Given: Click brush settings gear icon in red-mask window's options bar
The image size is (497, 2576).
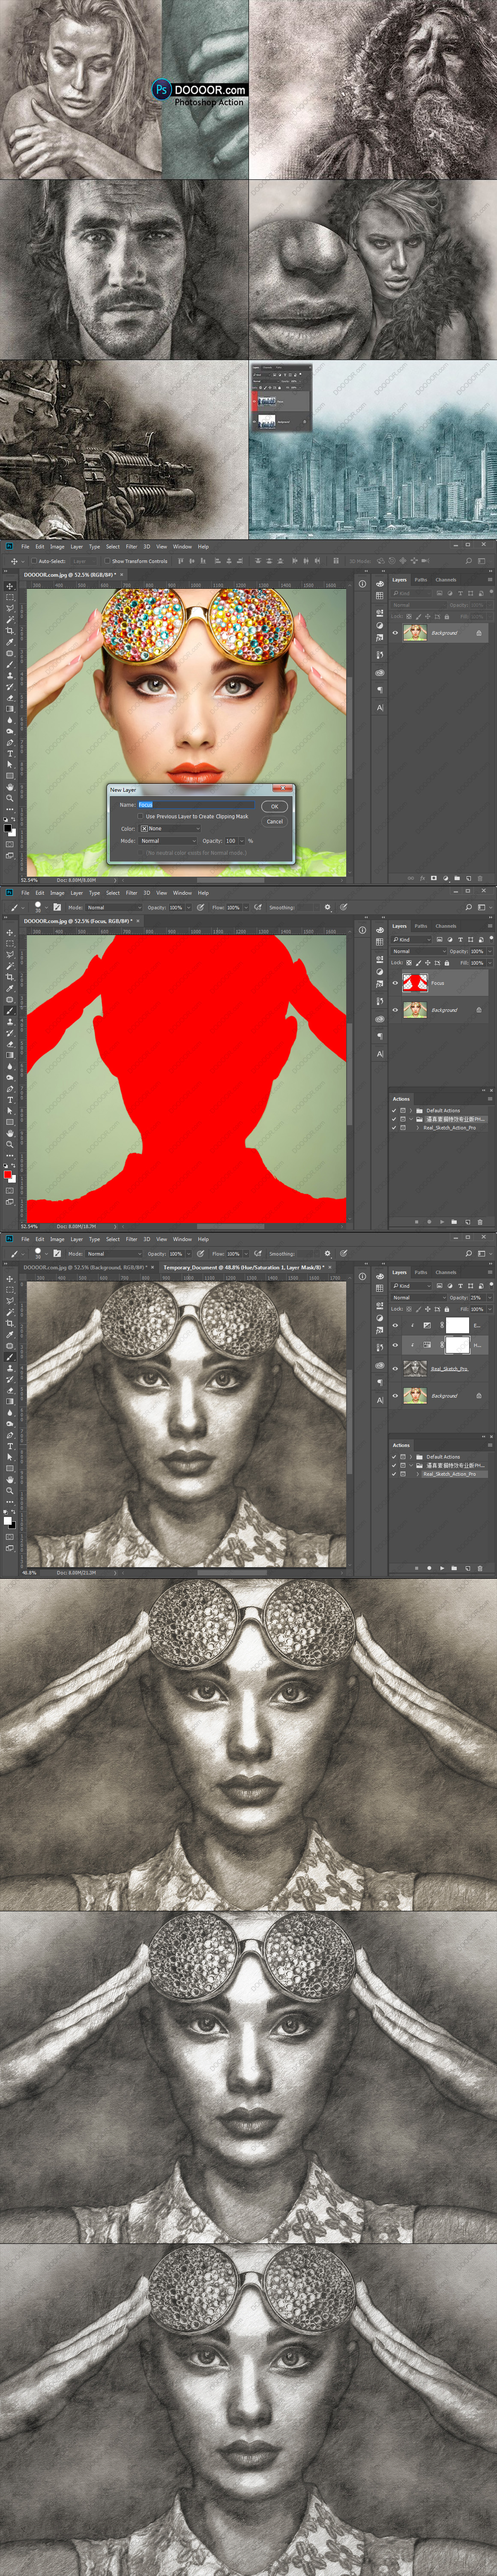Looking at the screenshot, I should click(x=326, y=907).
